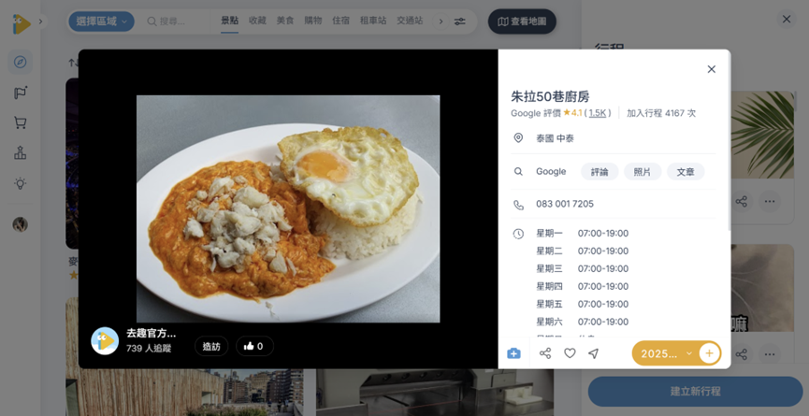Open 選擇區域 region dropdown
This screenshot has height=416, width=809.
point(101,22)
